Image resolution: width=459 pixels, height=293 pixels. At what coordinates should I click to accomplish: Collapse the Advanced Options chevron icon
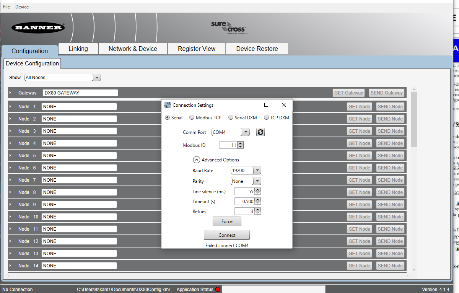196,160
